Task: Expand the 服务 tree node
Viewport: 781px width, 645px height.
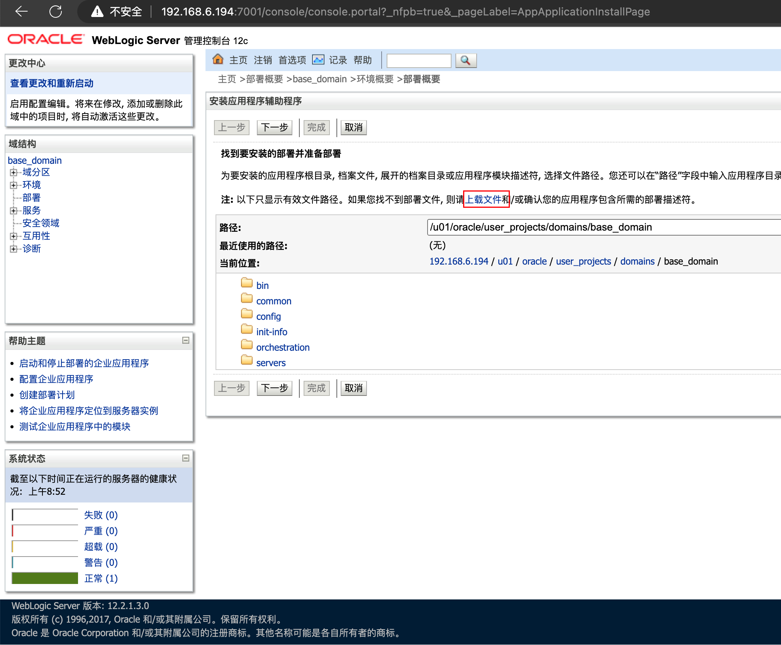Action: tap(14, 210)
